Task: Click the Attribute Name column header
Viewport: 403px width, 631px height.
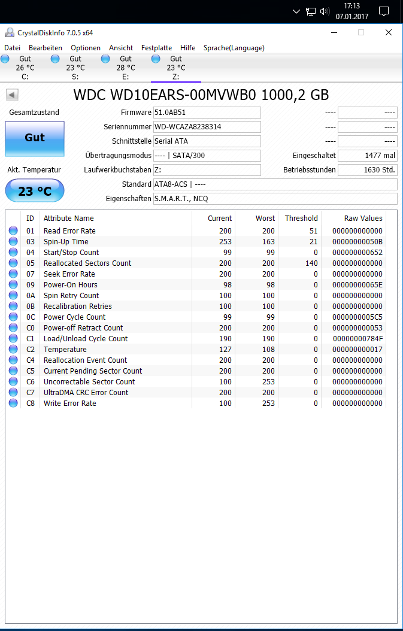Action: (x=68, y=218)
